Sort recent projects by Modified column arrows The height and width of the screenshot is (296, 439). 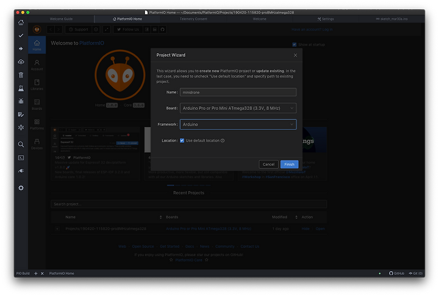click(x=296, y=217)
